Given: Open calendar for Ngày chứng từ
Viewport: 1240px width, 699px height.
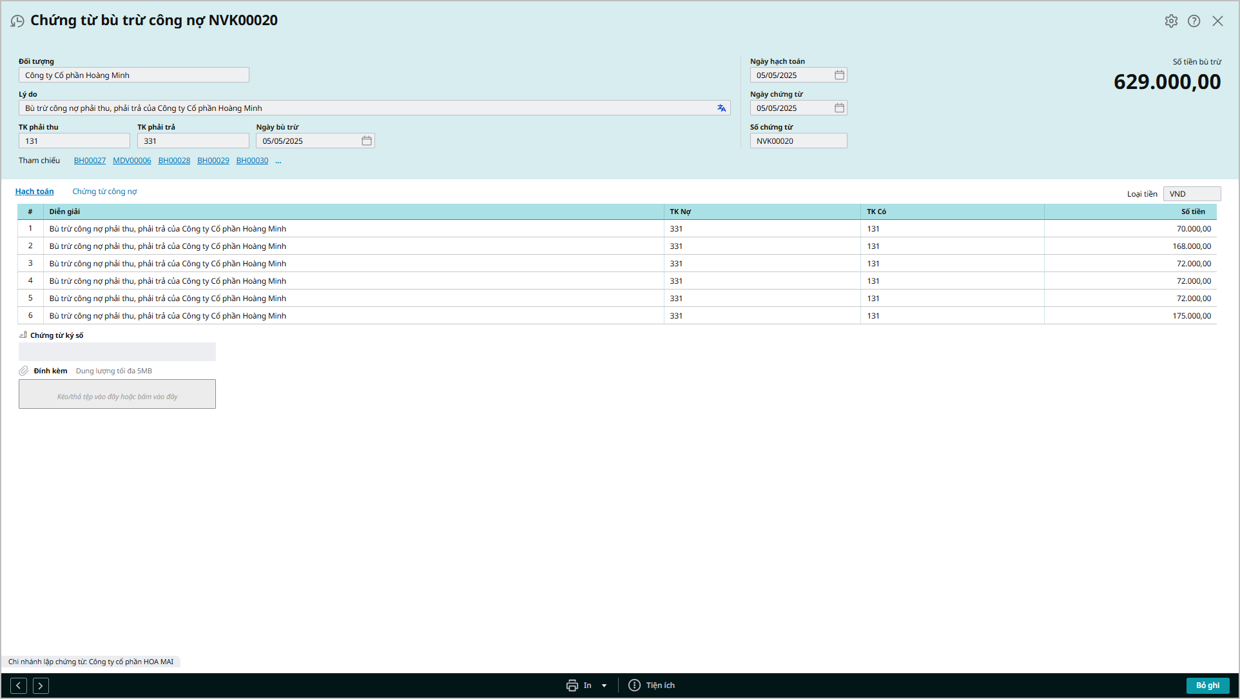Looking at the screenshot, I should click(839, 108).
